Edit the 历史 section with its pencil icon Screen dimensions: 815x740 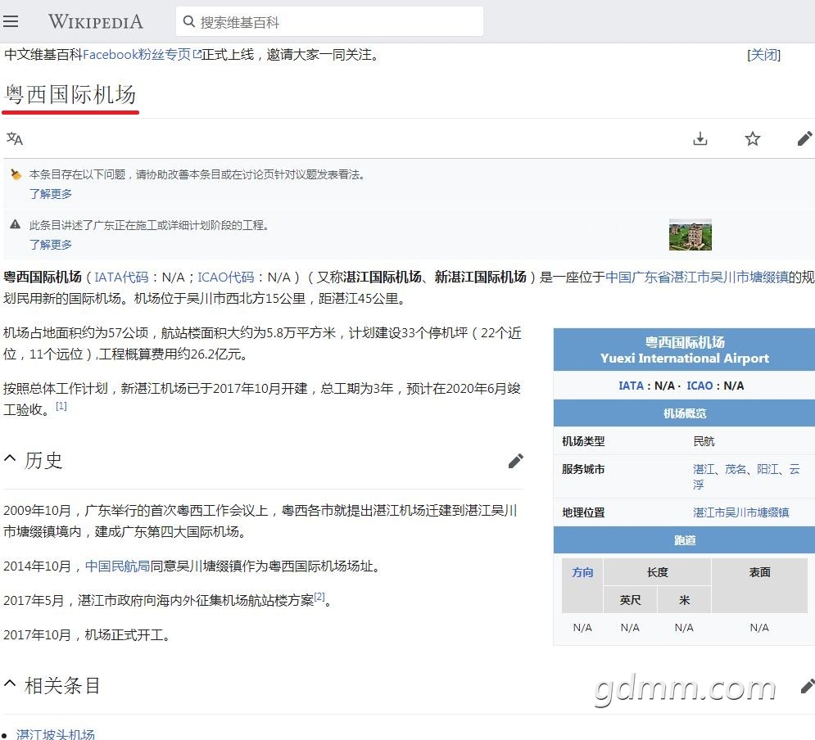pyautogui.click(x=515, y=461)
